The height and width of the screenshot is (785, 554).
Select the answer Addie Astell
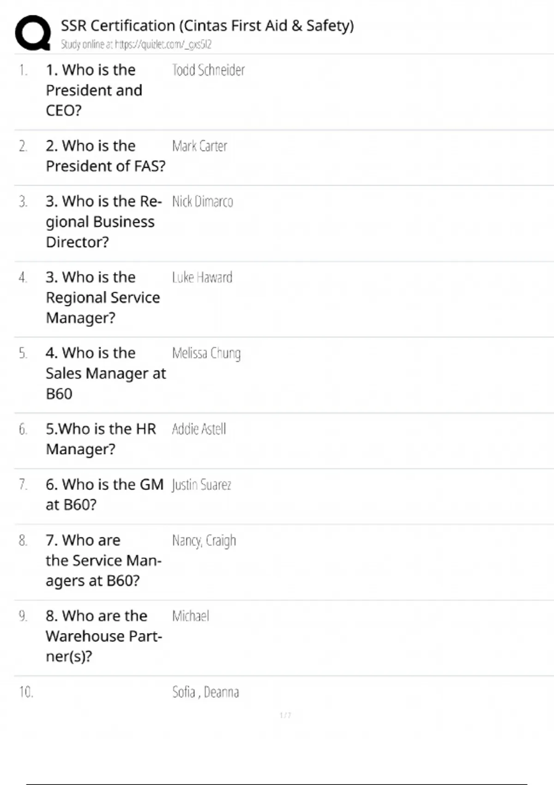199,429
